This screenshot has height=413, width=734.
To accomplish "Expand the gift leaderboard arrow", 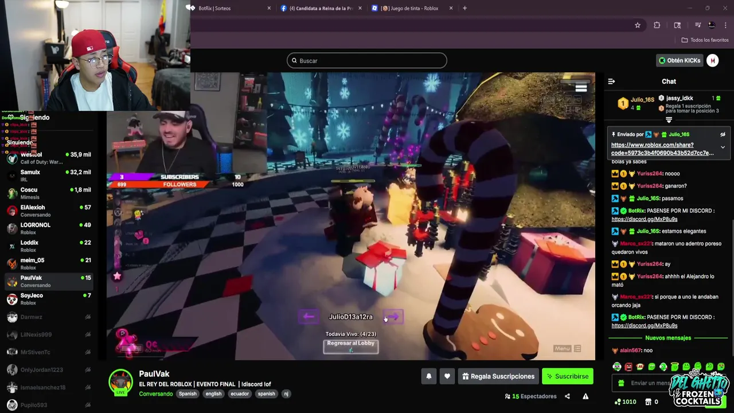I will coord(669,120).
